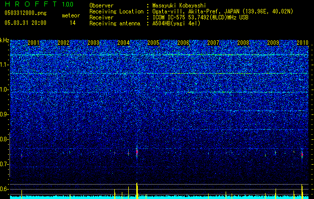The height and width of the screenshot is (199, 314).
Task: Click the Receiver label
Action: [101, 17]
